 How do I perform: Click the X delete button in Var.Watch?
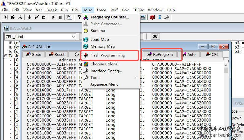pyautogui.click(x=155, y=37)
